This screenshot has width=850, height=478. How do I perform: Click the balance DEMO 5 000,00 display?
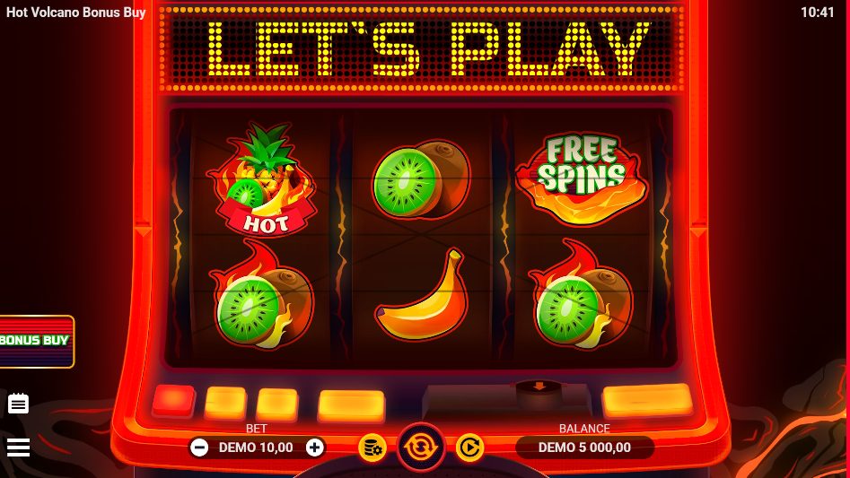click(x=584, y=448)
